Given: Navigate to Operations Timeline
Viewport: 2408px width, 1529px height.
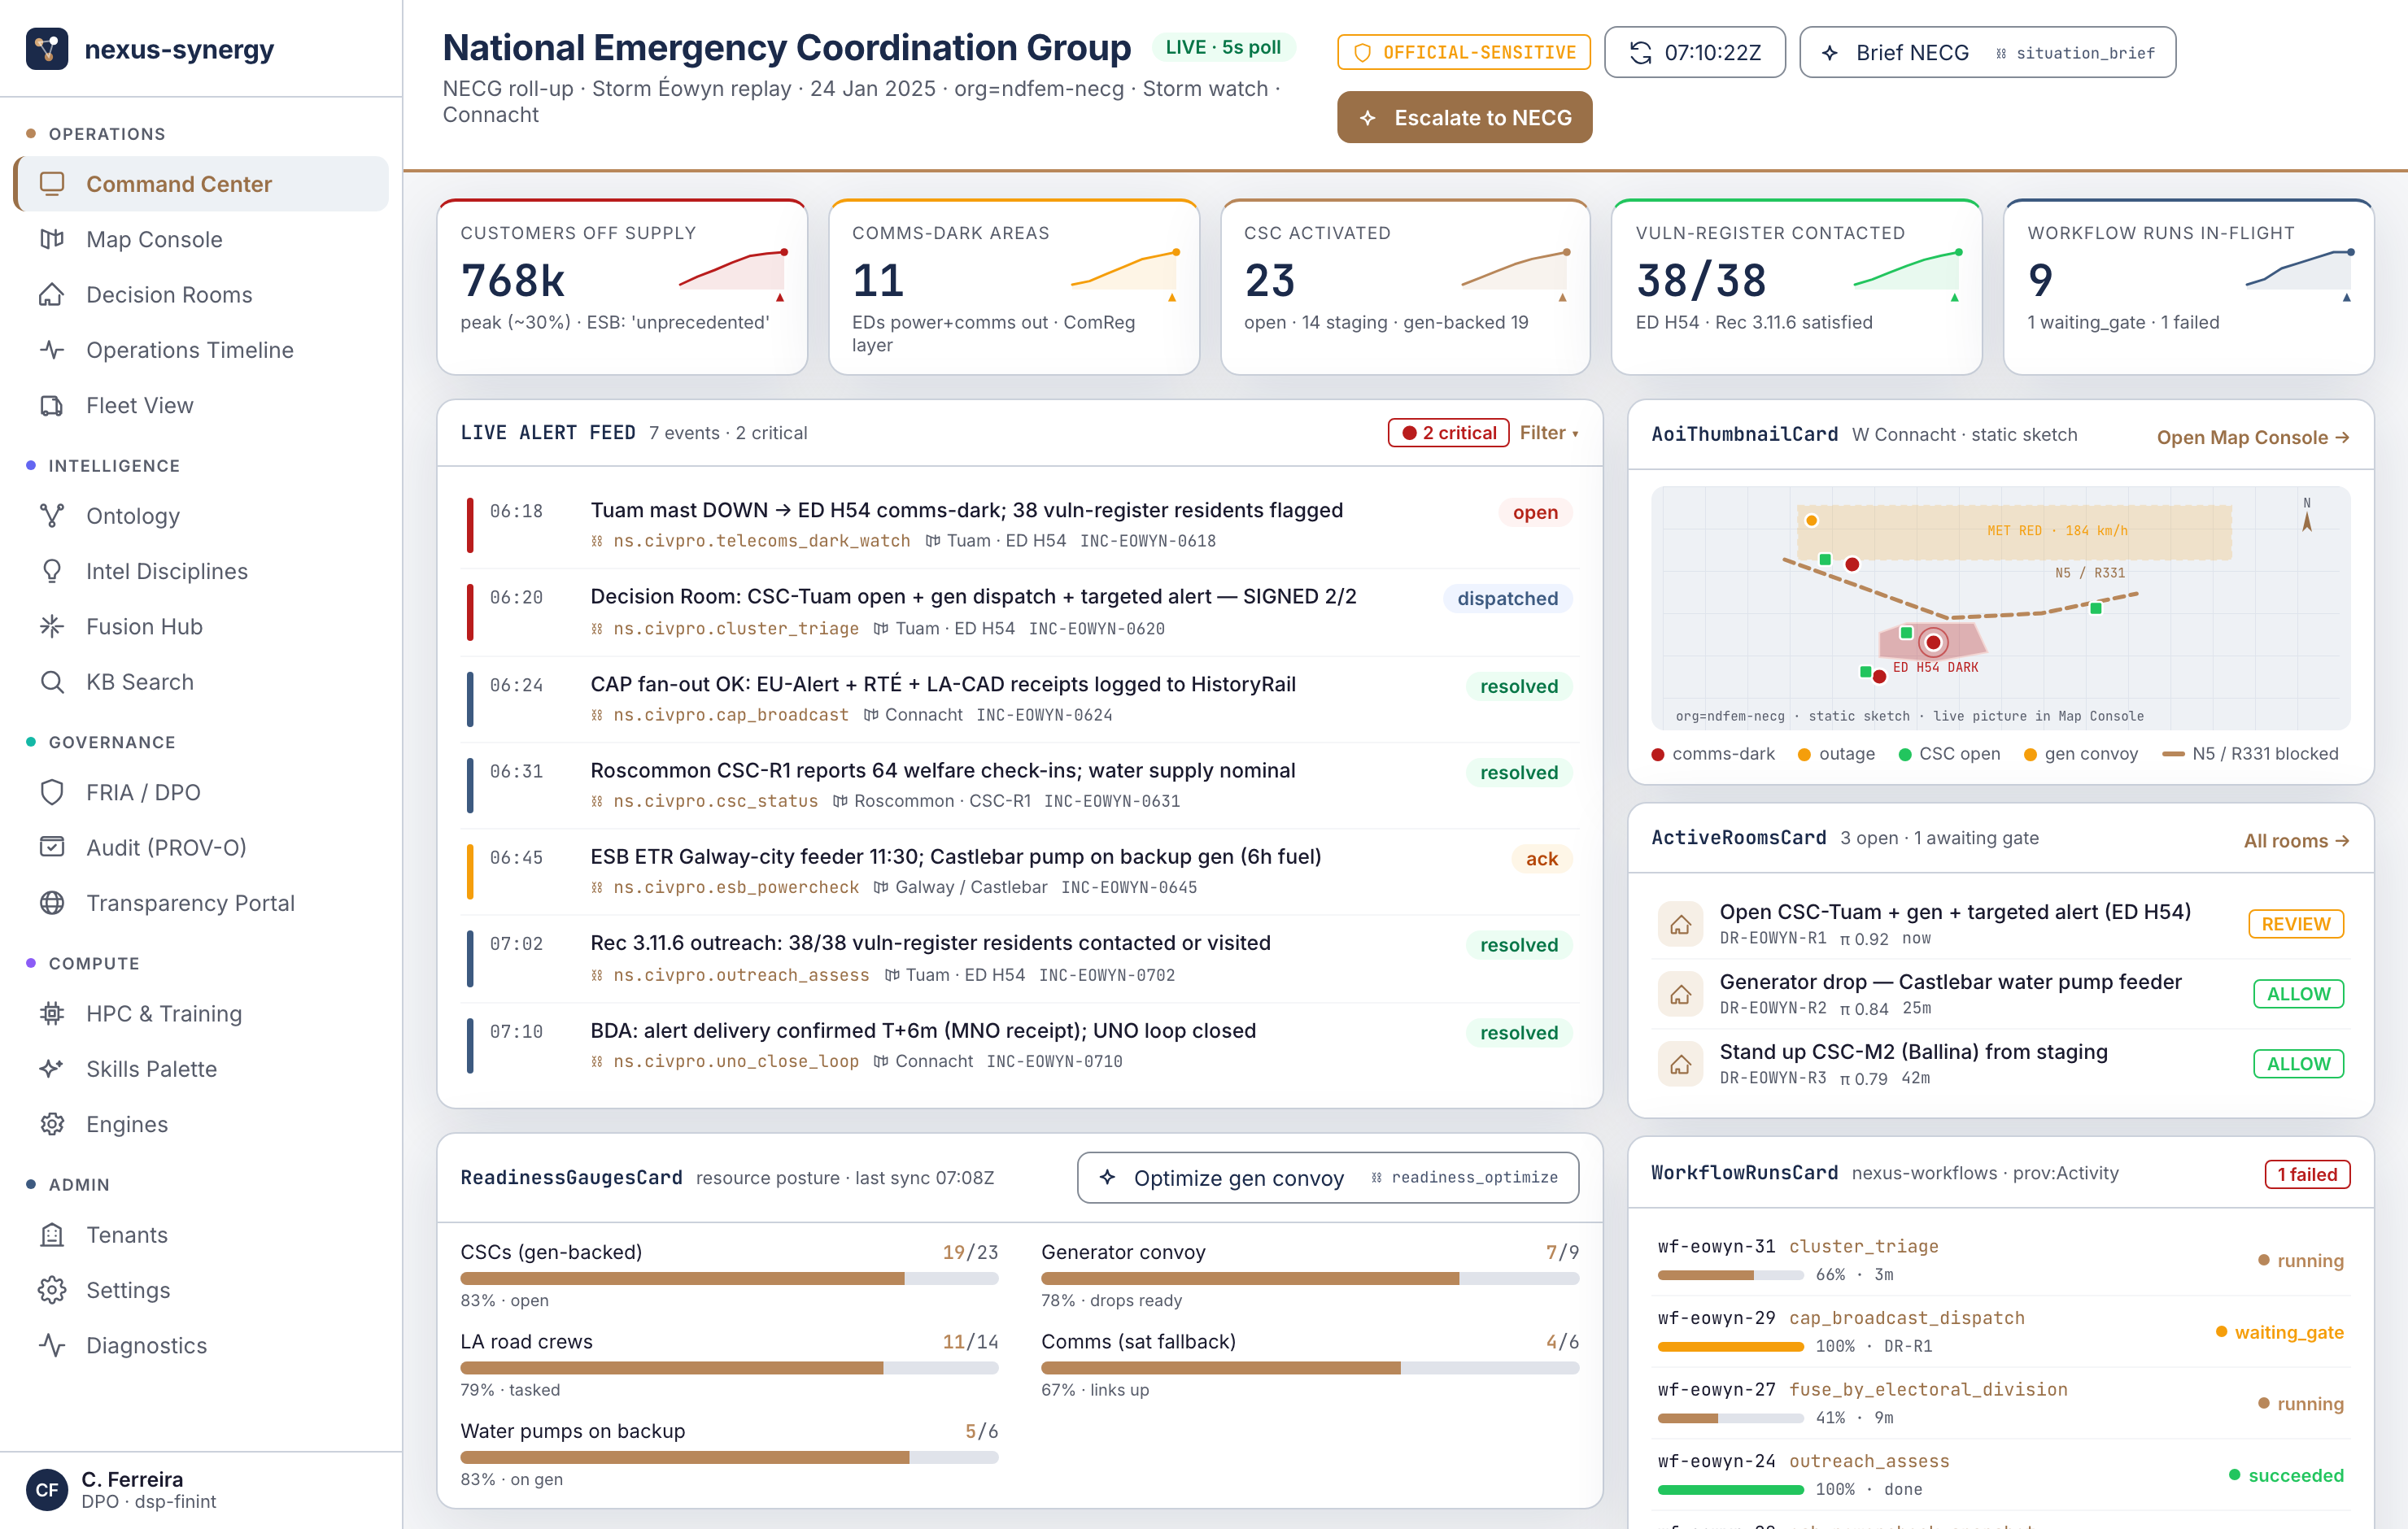Looking at the screenshot, I should [x=201, y=350].
